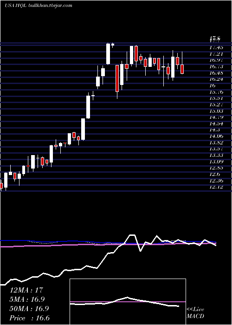Pick the 12.85 price axis label
The height and width of the screenshot is (325, 232).
216,168
